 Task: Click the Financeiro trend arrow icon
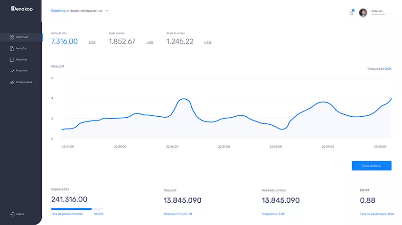point(11,71)
